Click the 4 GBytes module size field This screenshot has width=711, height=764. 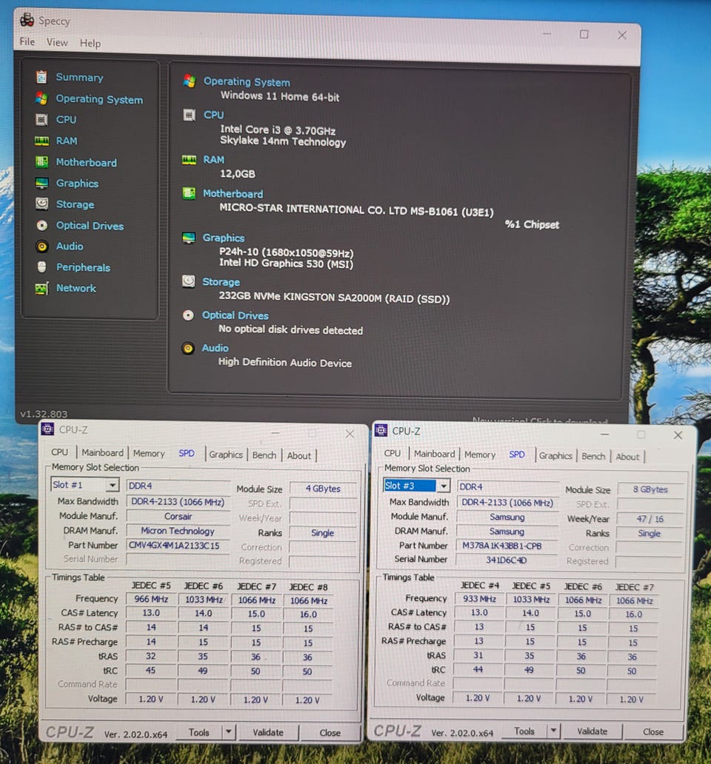click(x=324, y=488)
